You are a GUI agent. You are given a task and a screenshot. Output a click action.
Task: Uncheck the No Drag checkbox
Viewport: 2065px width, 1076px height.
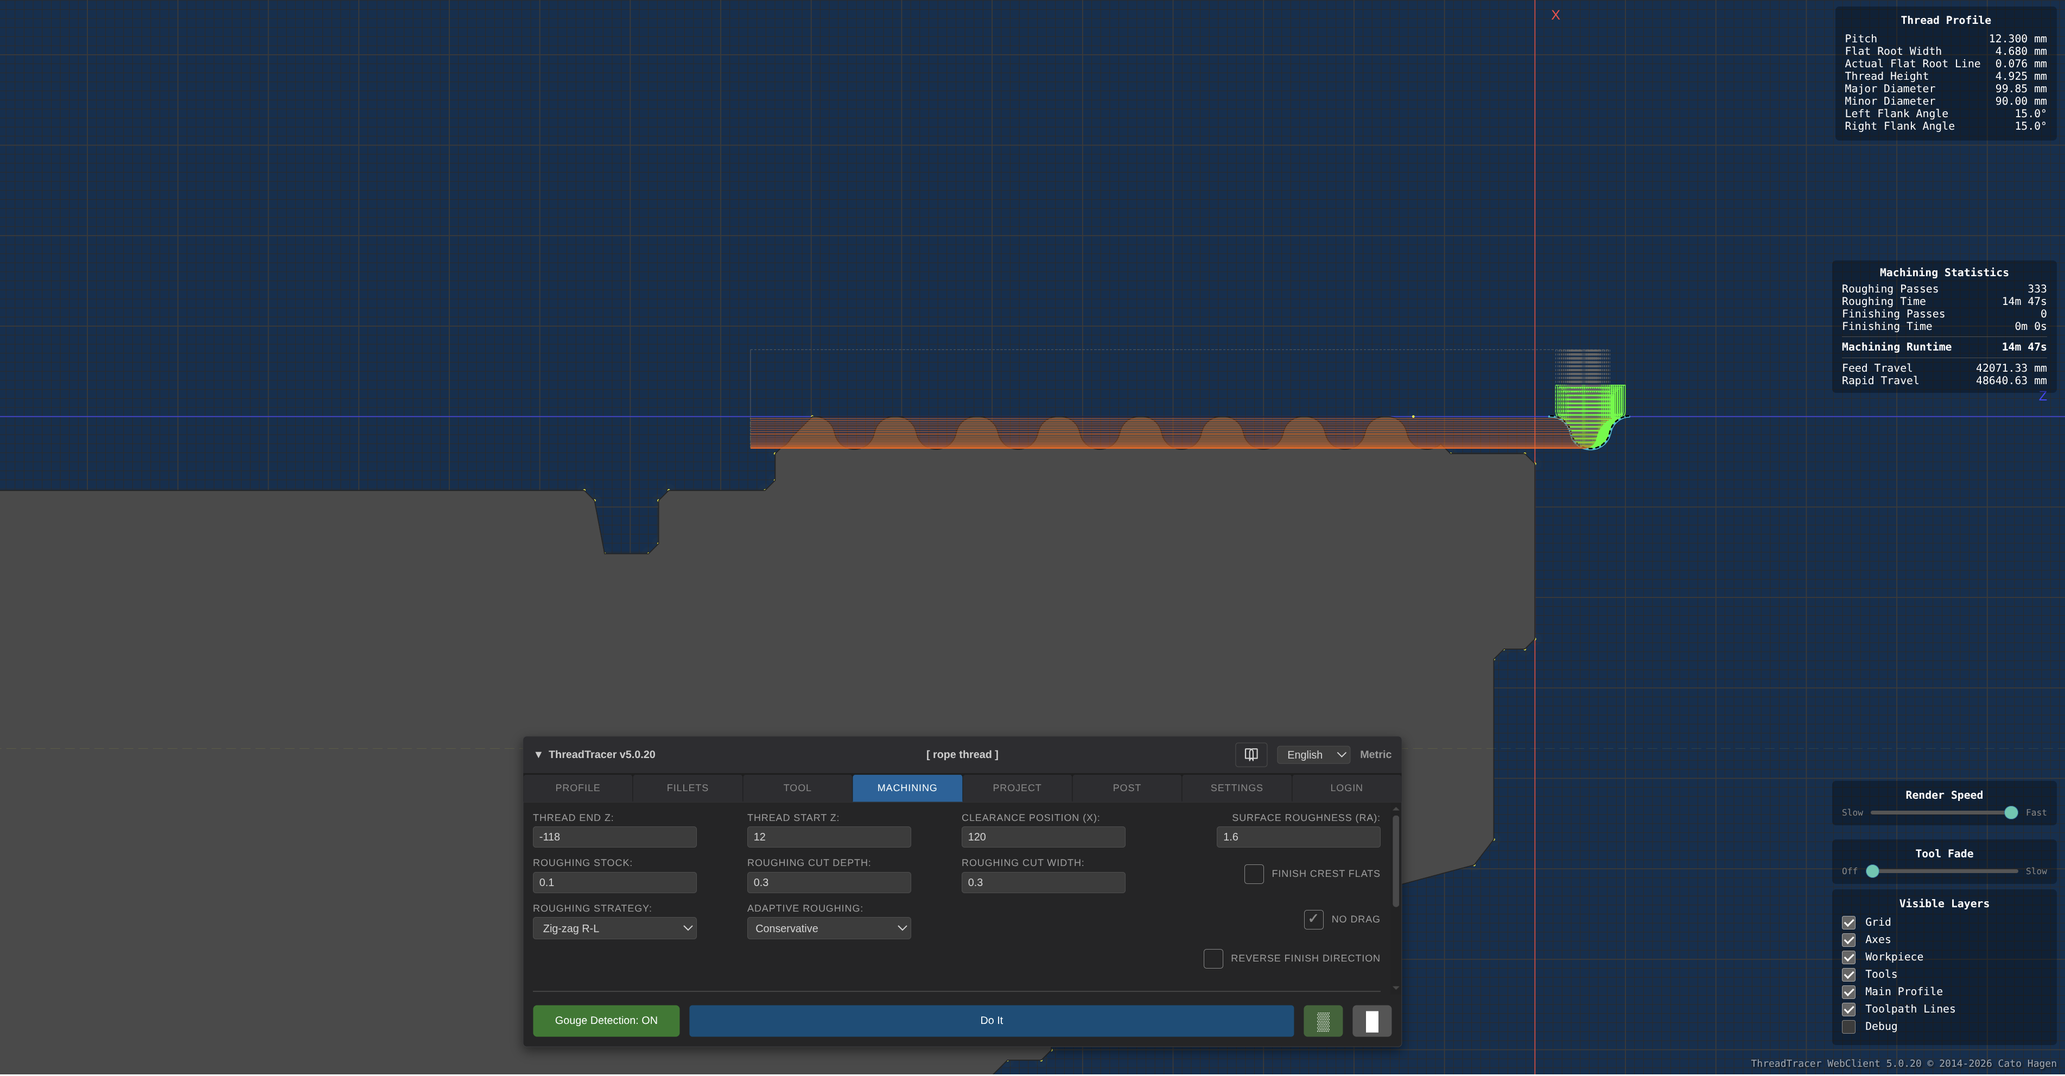(1313, 919)
